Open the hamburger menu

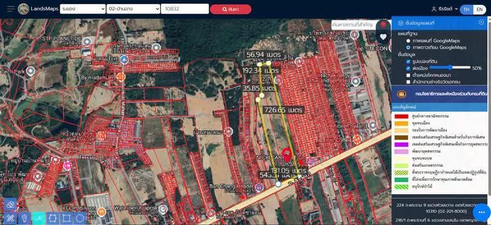click(x=11, y=9)
